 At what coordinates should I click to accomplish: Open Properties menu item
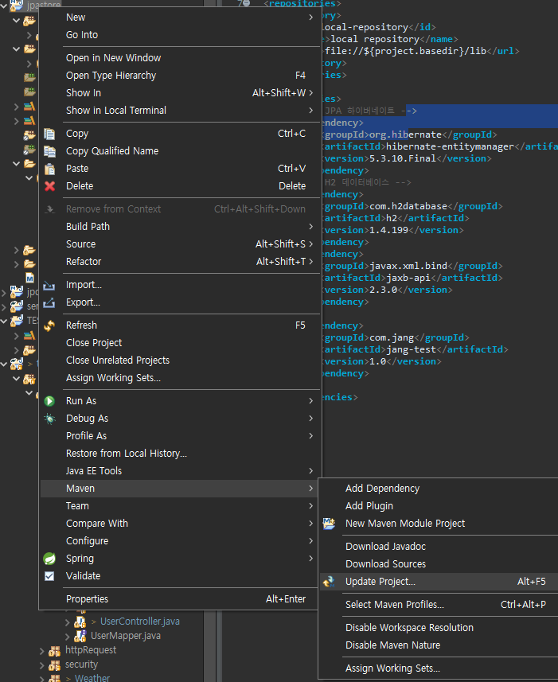point(180,599)
